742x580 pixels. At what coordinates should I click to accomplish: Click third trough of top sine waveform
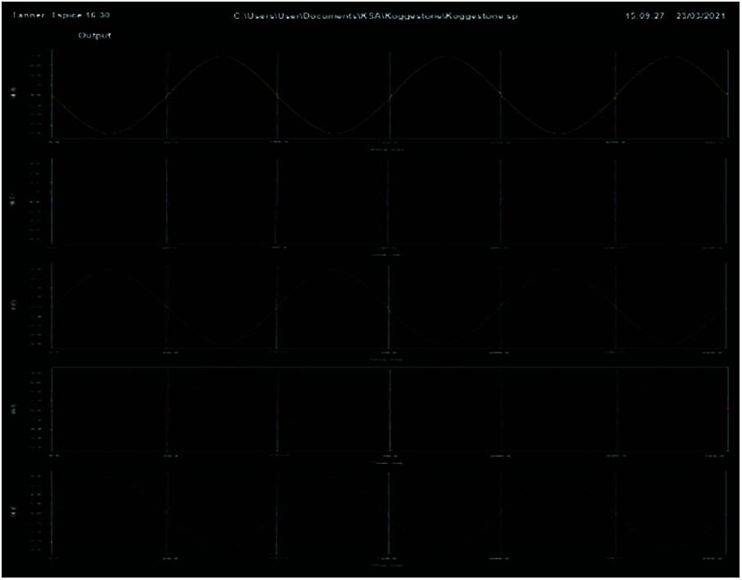click(558, 133)
